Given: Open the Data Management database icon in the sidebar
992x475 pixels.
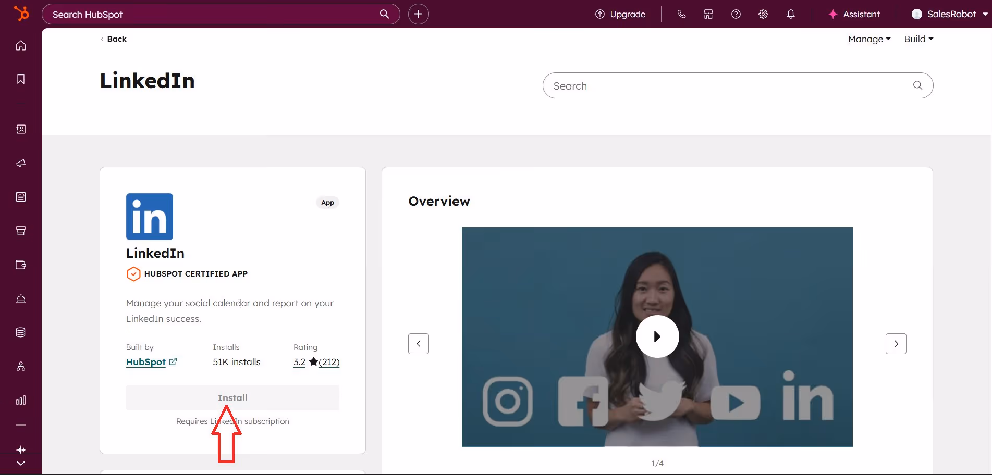Looking at the screenshot, I should (x=21, y=332).
